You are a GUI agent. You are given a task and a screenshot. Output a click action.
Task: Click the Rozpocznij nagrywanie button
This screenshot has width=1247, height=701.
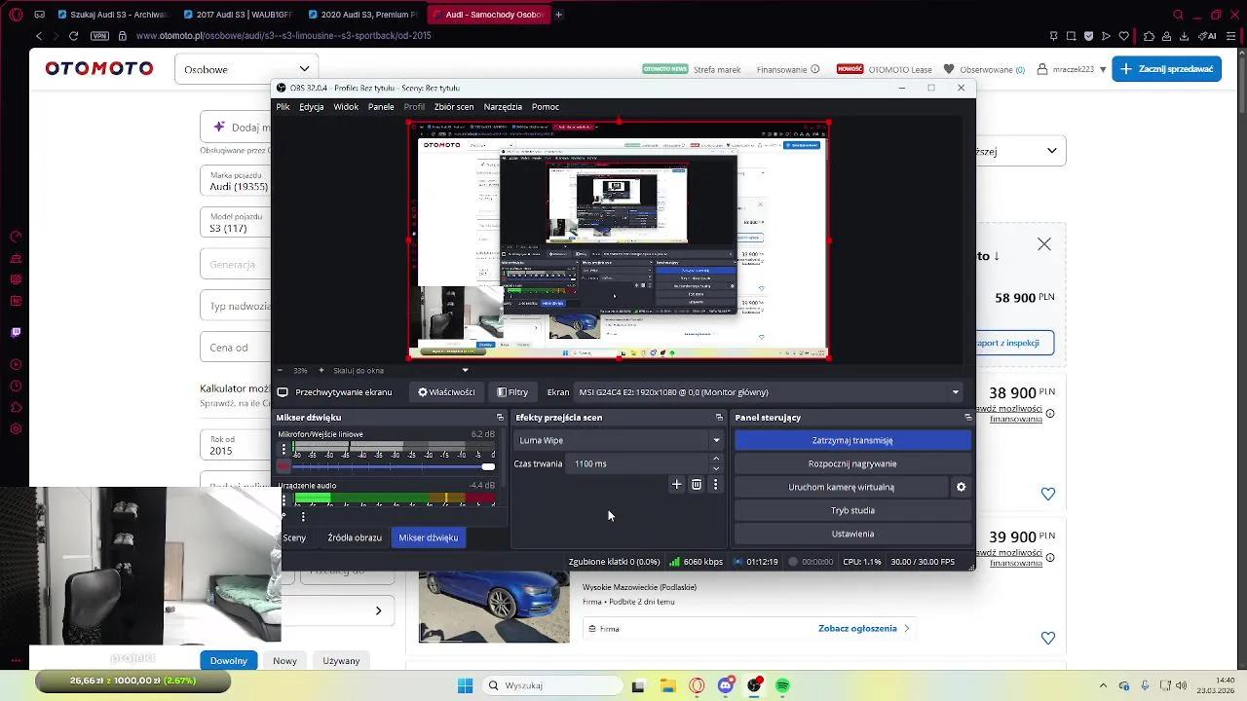point(851,463)
